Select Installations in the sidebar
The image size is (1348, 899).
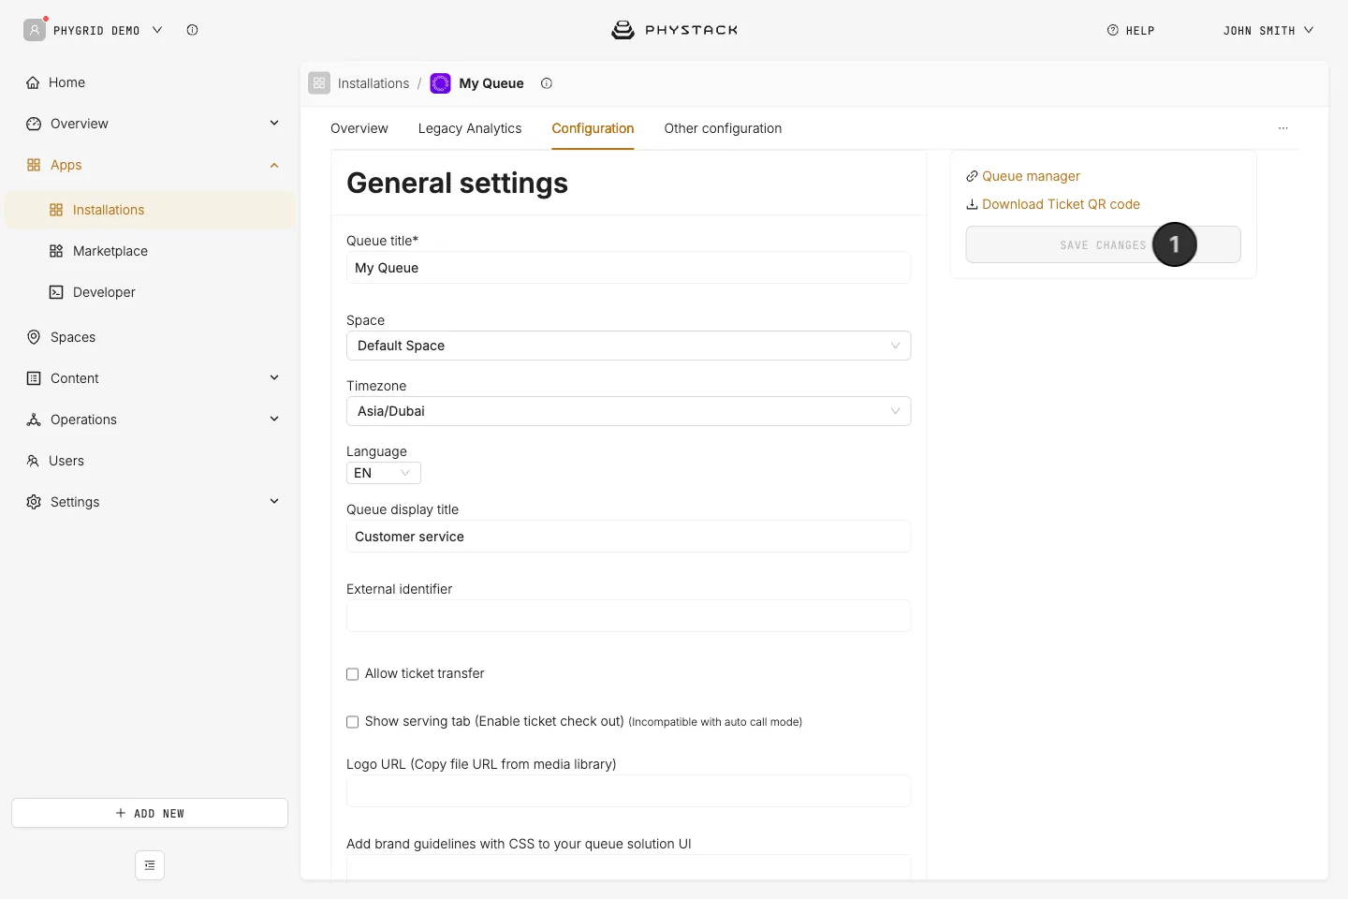(x=150, y=210)
